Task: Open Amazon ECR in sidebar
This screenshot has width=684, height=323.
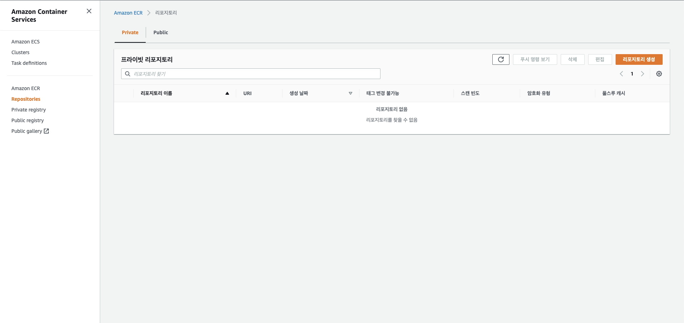Action: tap(26, 88)
